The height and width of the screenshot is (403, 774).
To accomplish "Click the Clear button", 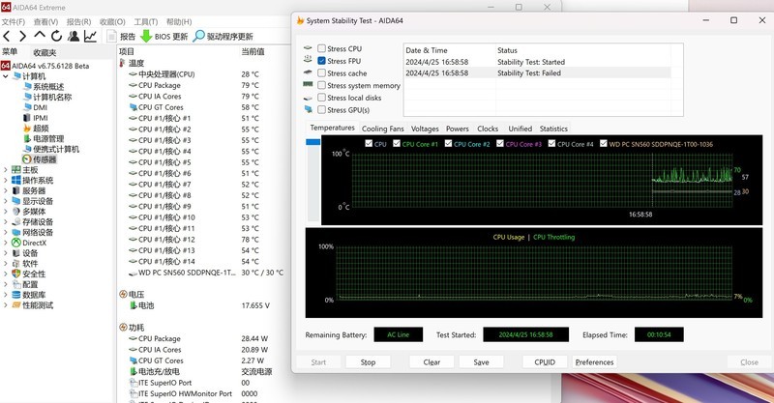I will tap(432, 362).
